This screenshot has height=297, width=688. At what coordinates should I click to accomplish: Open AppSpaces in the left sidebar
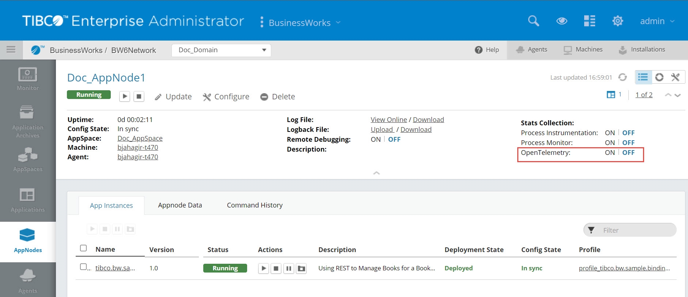[28, 160]
